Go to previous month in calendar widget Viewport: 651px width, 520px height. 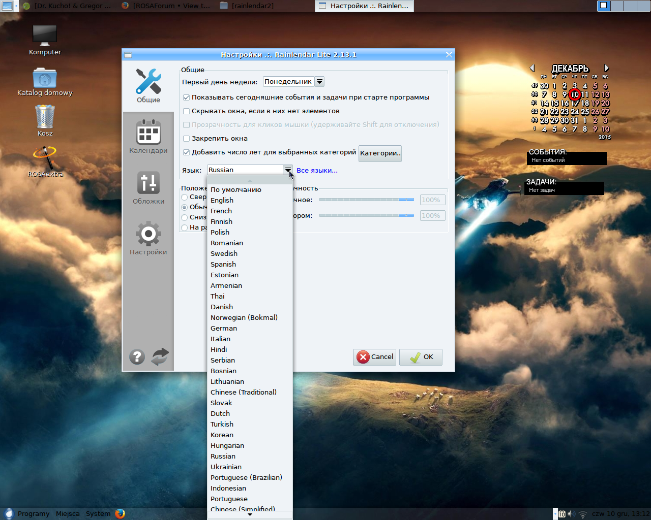click(532, 68)
